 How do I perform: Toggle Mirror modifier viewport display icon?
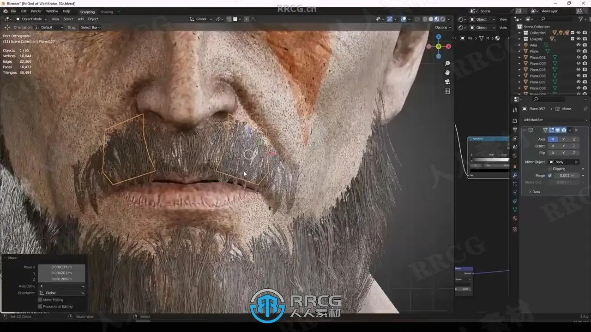(557, 130)
